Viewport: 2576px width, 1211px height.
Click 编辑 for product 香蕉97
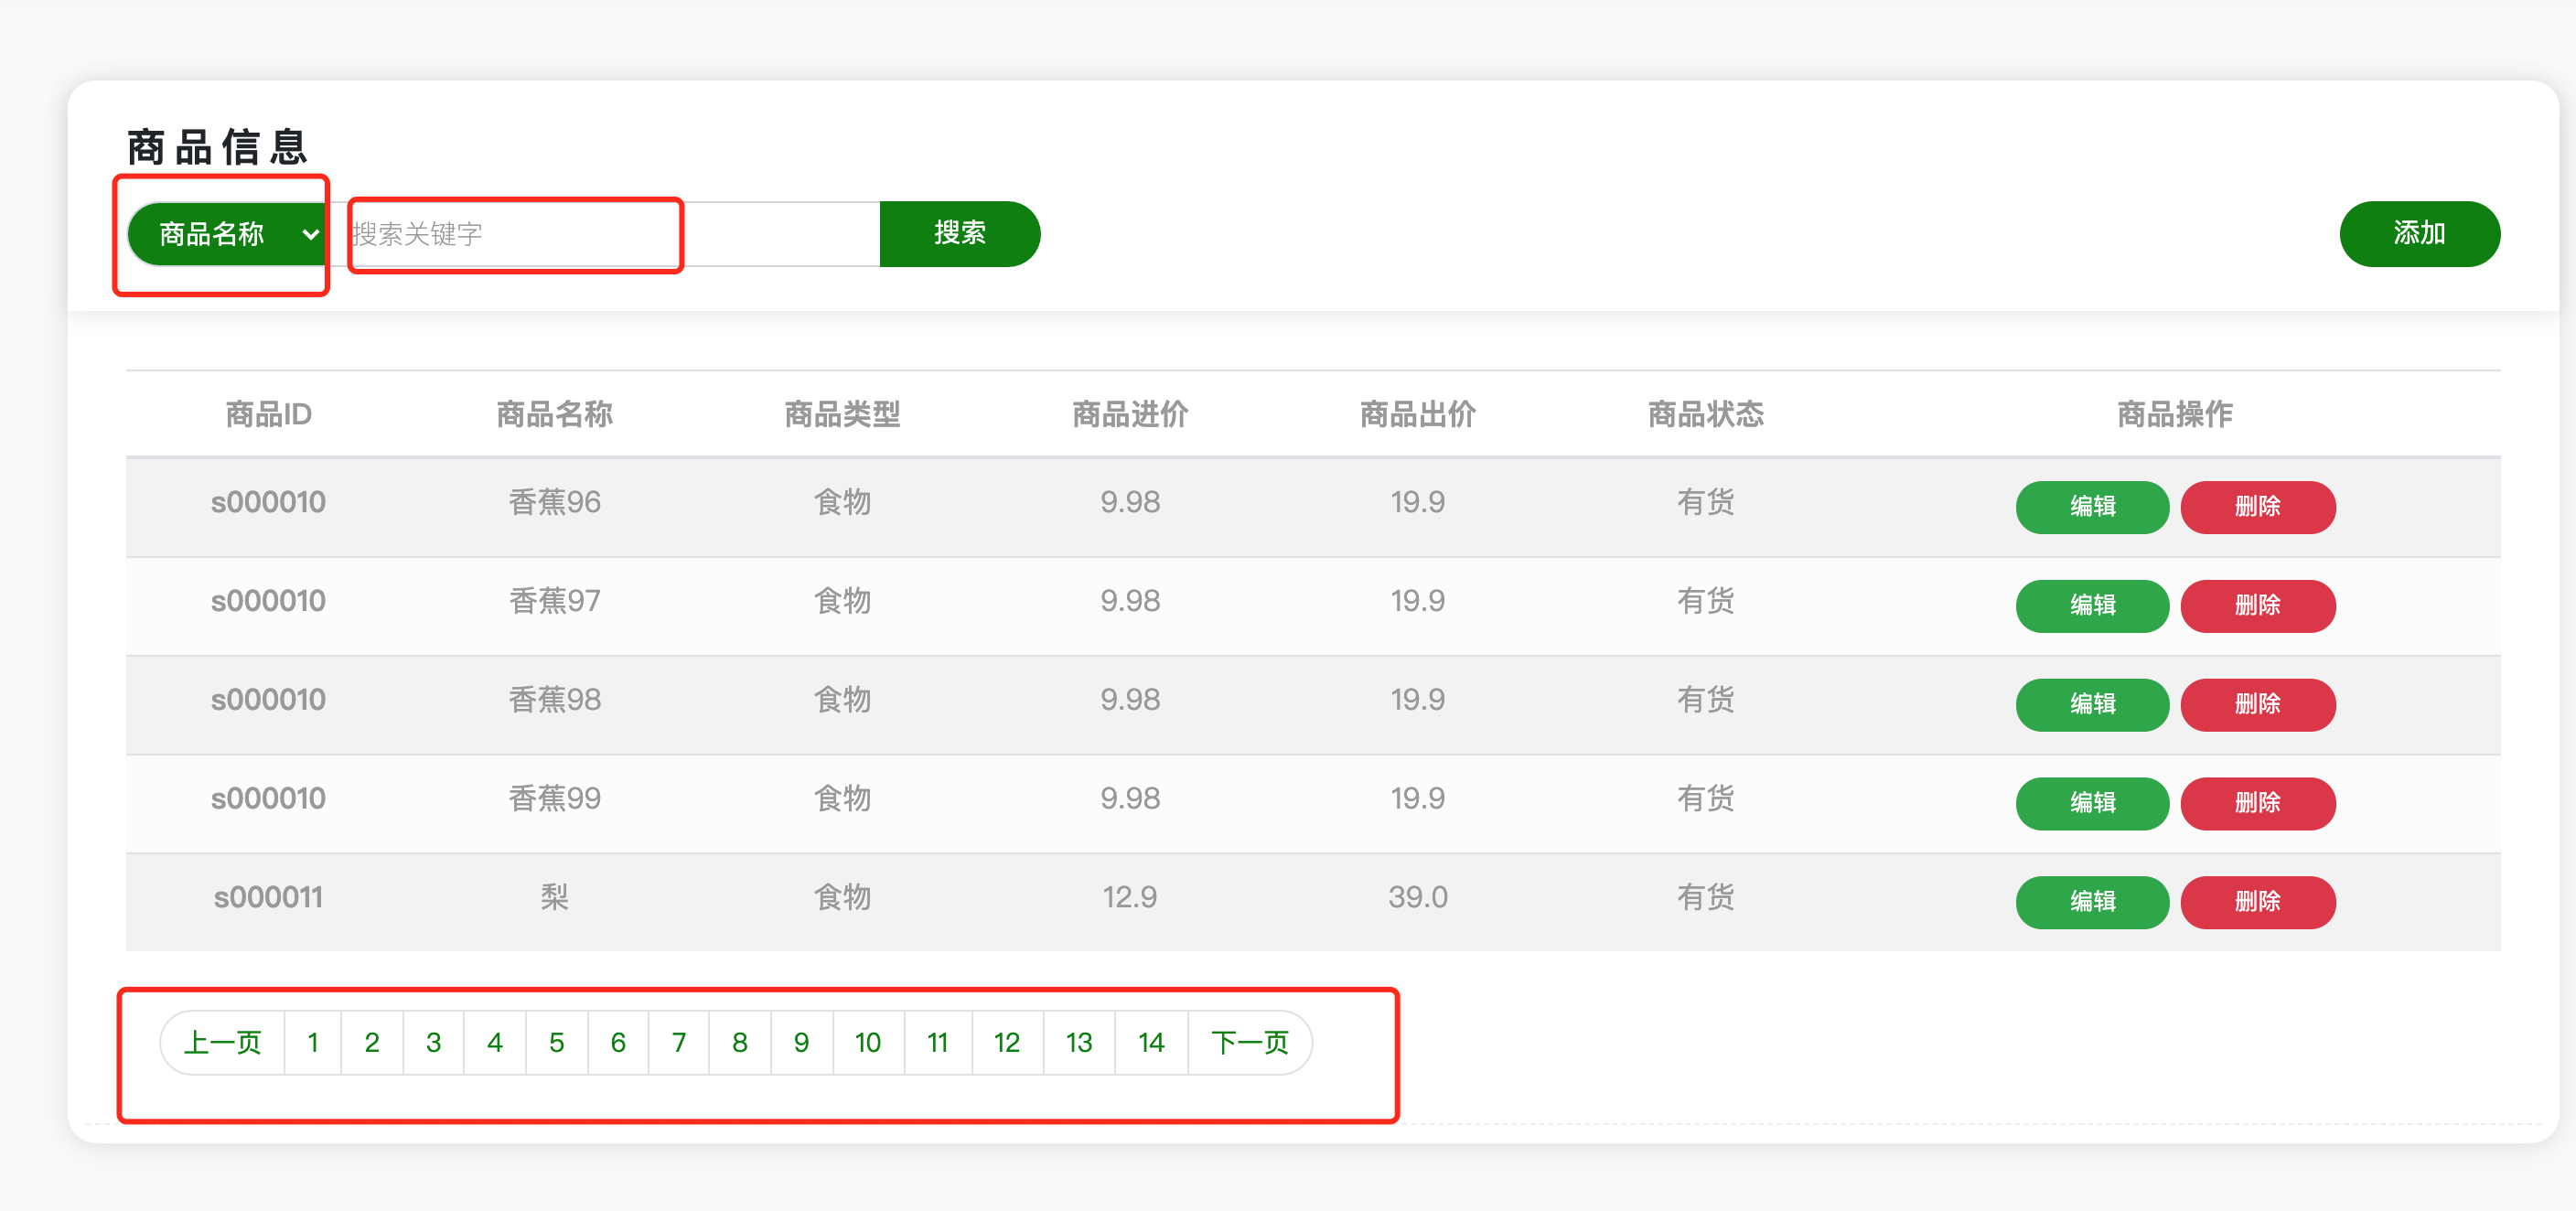2091,606
